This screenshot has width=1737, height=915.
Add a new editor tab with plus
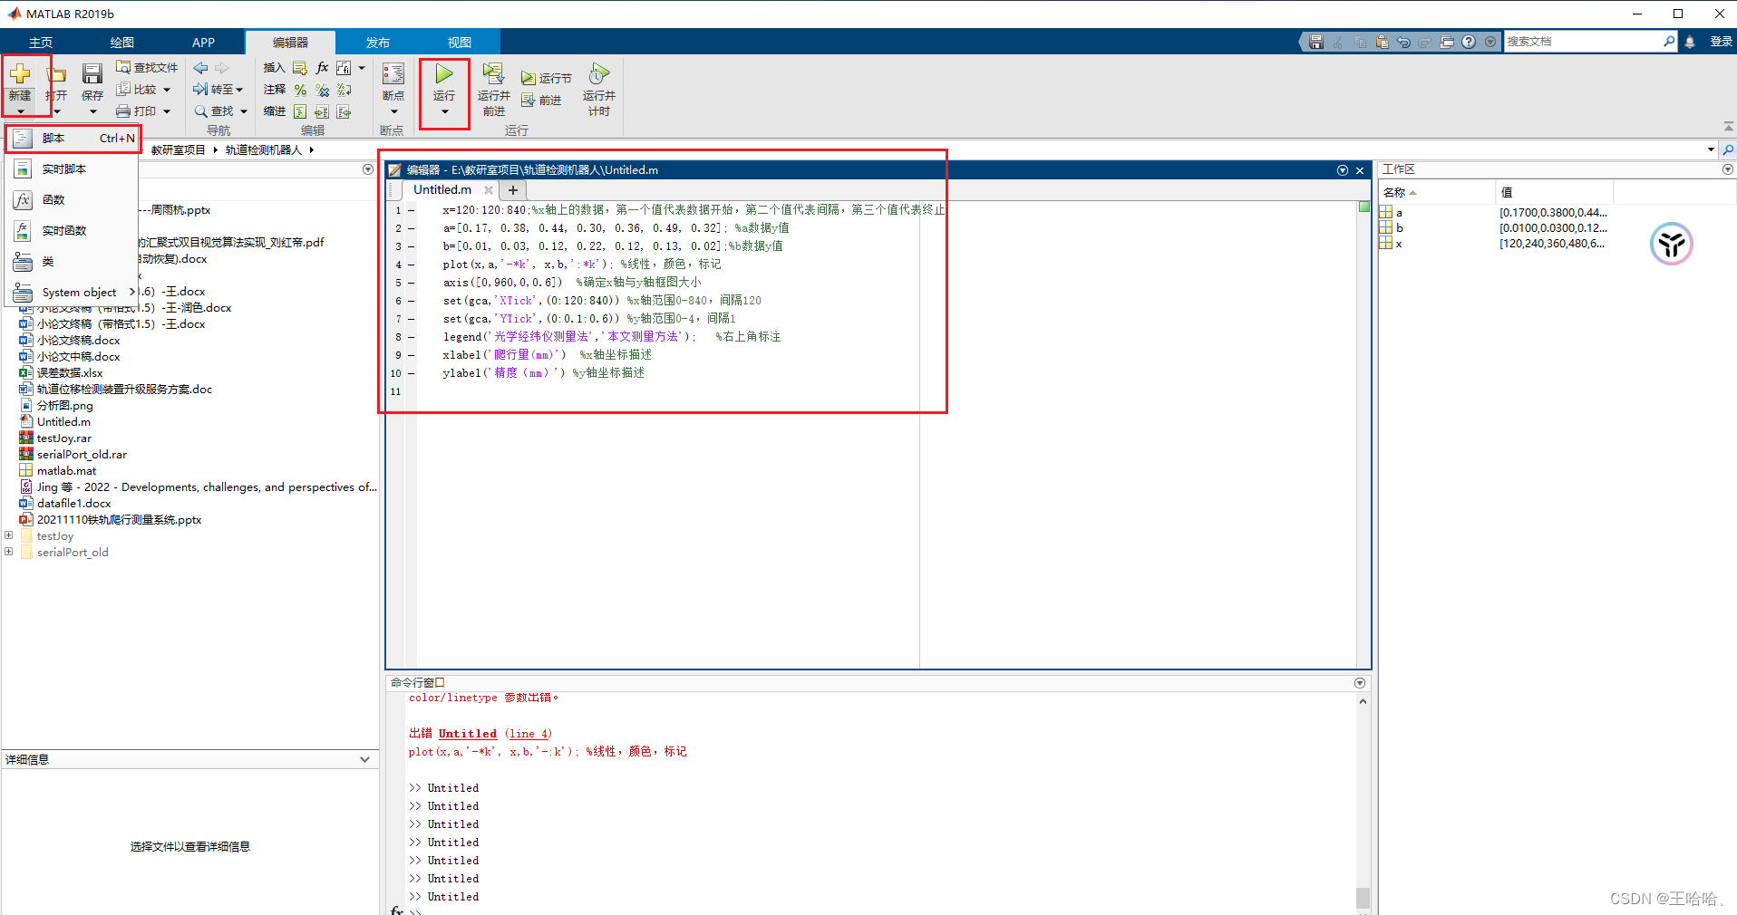[513, 190]
